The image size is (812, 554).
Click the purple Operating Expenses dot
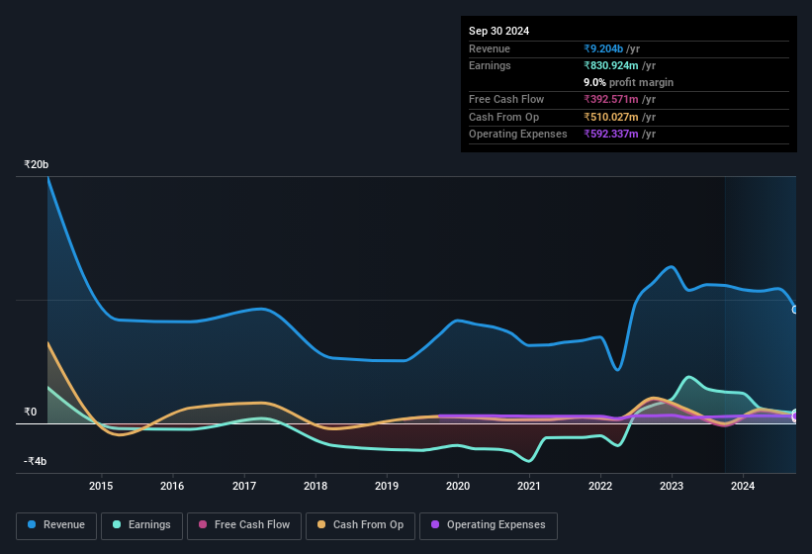435,524
